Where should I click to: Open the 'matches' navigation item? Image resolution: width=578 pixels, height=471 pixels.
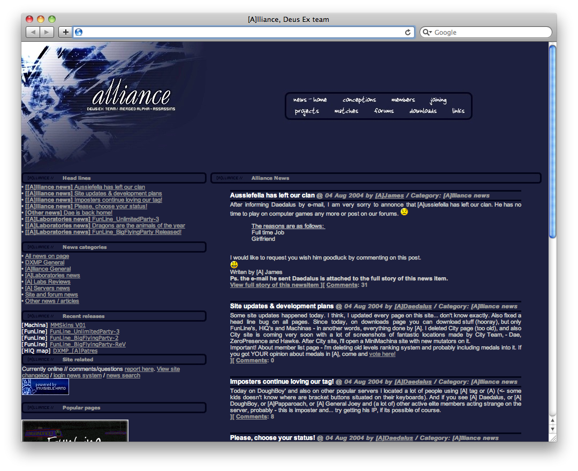(346, 111)
